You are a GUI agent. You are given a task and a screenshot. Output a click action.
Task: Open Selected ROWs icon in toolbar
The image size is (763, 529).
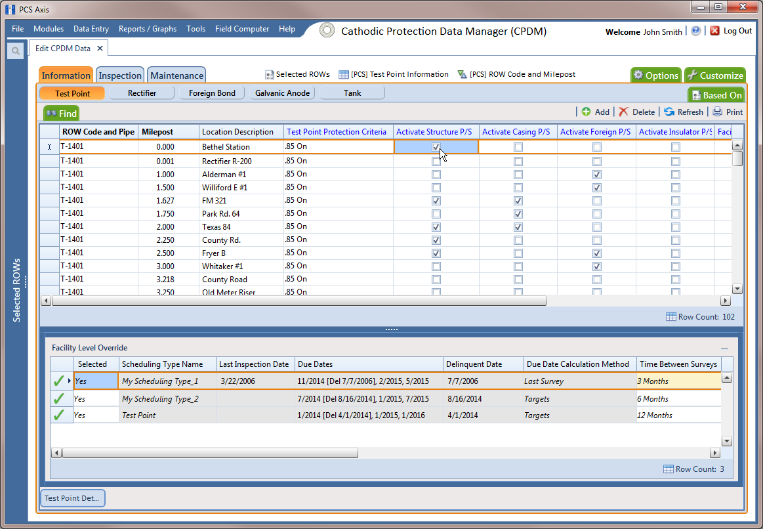[269, 74]
